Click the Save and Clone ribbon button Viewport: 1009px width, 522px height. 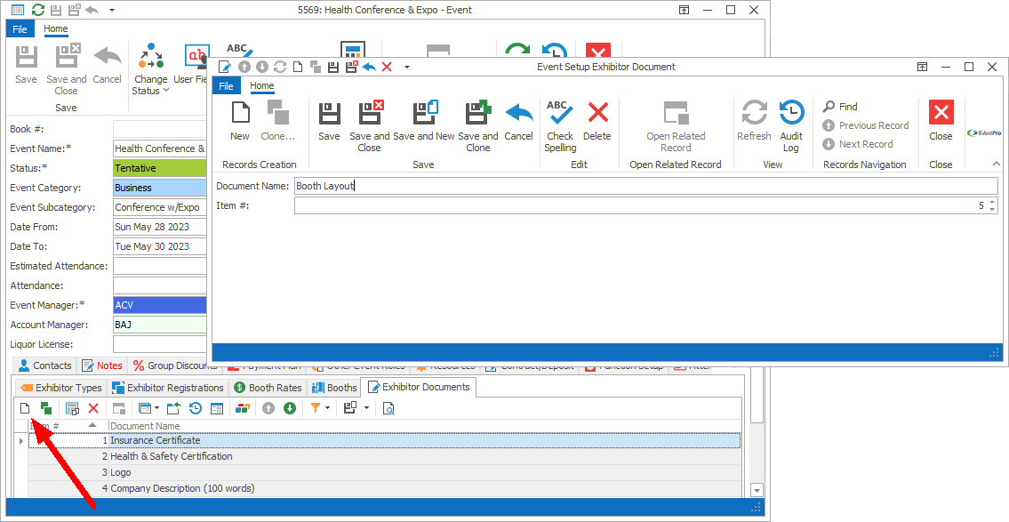[478, 126]
